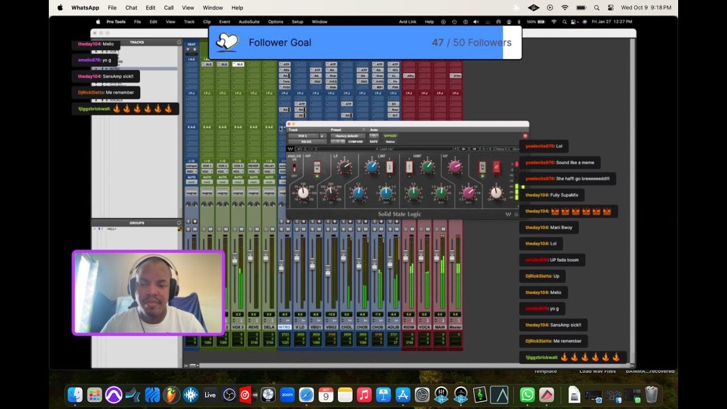The height and width of the screenshot is (409, 727).
Task: Open the Apple menu
Action: (x=60, y=7)
